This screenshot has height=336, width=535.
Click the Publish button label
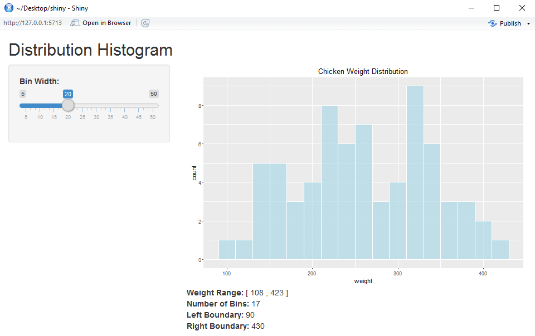[x=510, y=23]
